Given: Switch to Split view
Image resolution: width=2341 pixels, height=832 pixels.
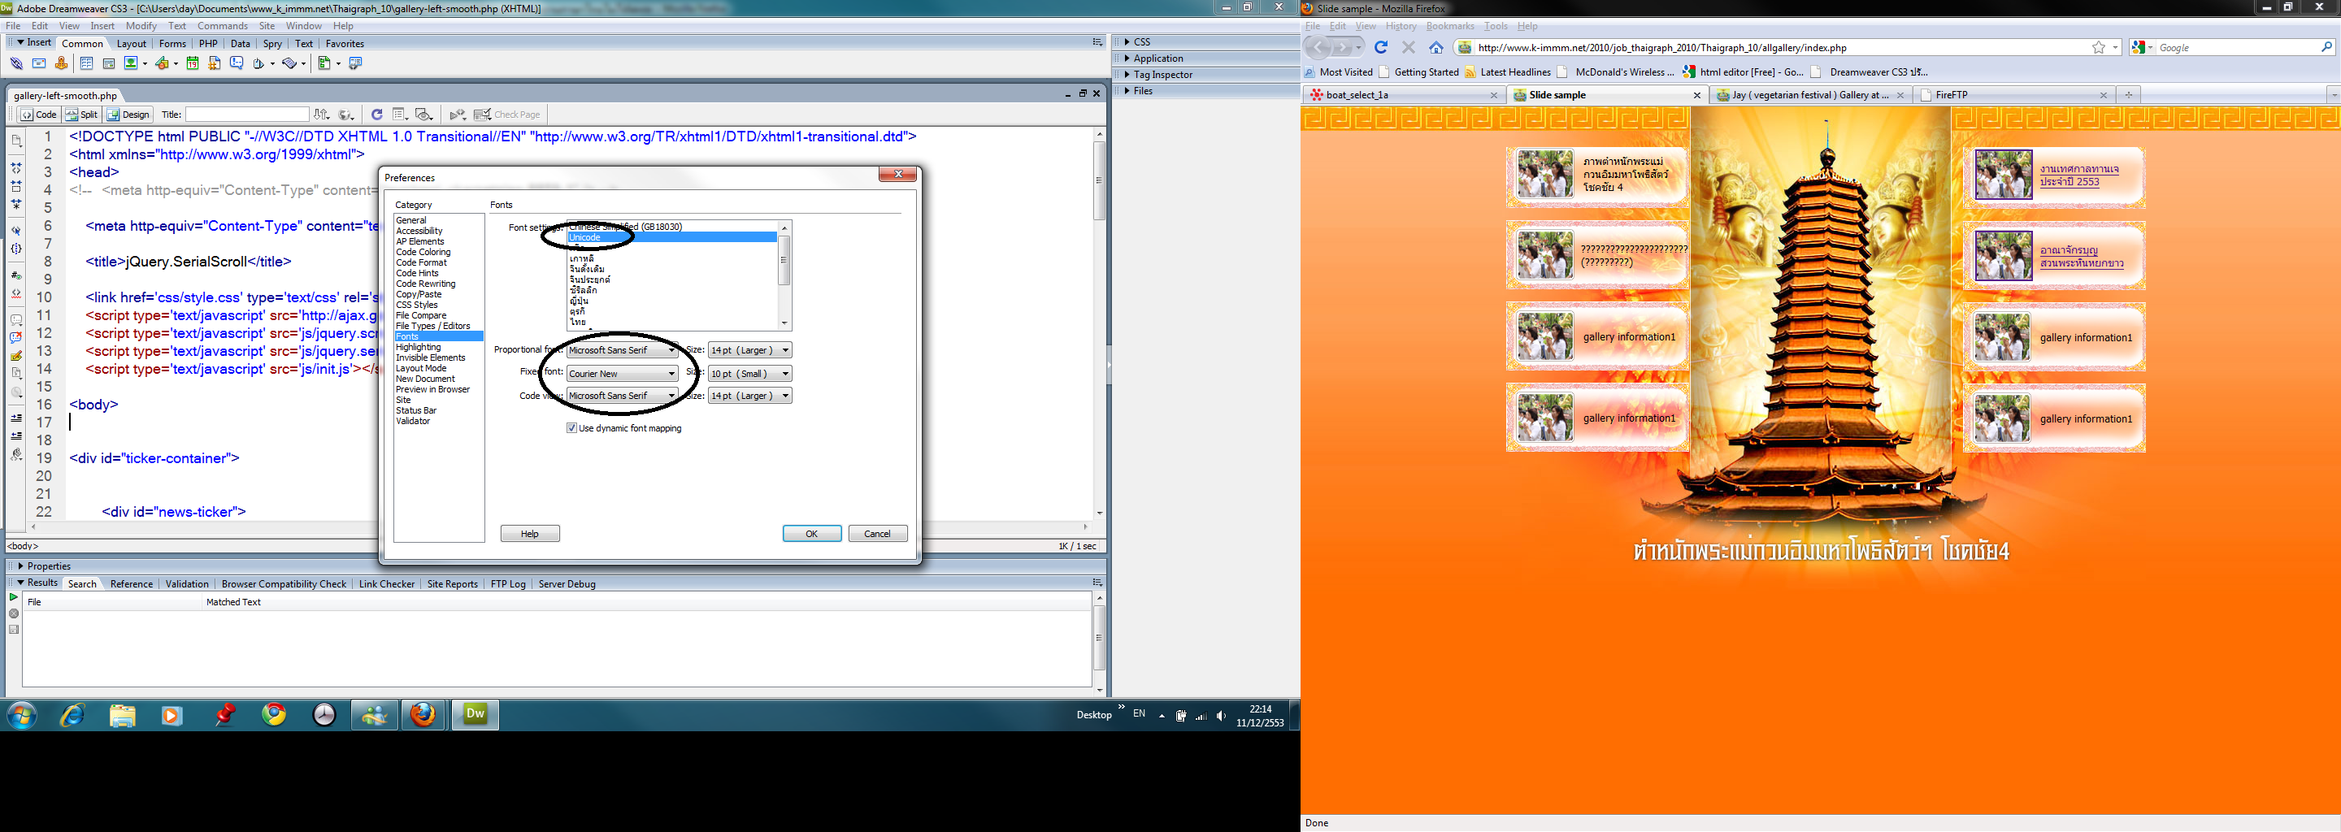Looking at the screenshot, I should (x=81, y=115).
